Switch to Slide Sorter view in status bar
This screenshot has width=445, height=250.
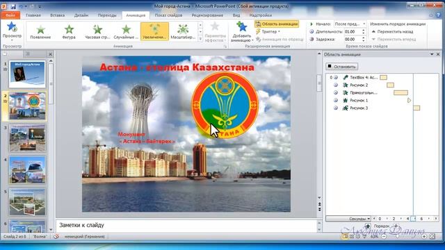pos(352,236)
